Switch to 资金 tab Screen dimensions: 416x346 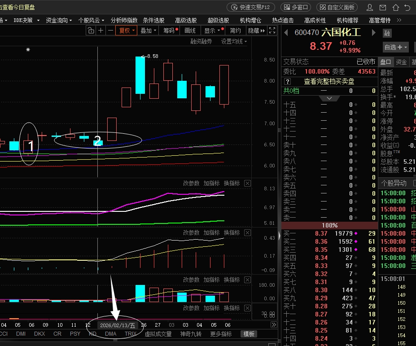click(401, 62)
